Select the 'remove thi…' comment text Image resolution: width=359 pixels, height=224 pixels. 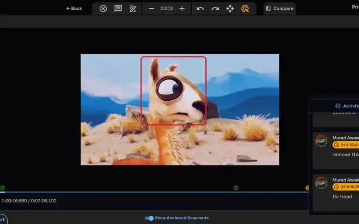(x=345, y=154)
